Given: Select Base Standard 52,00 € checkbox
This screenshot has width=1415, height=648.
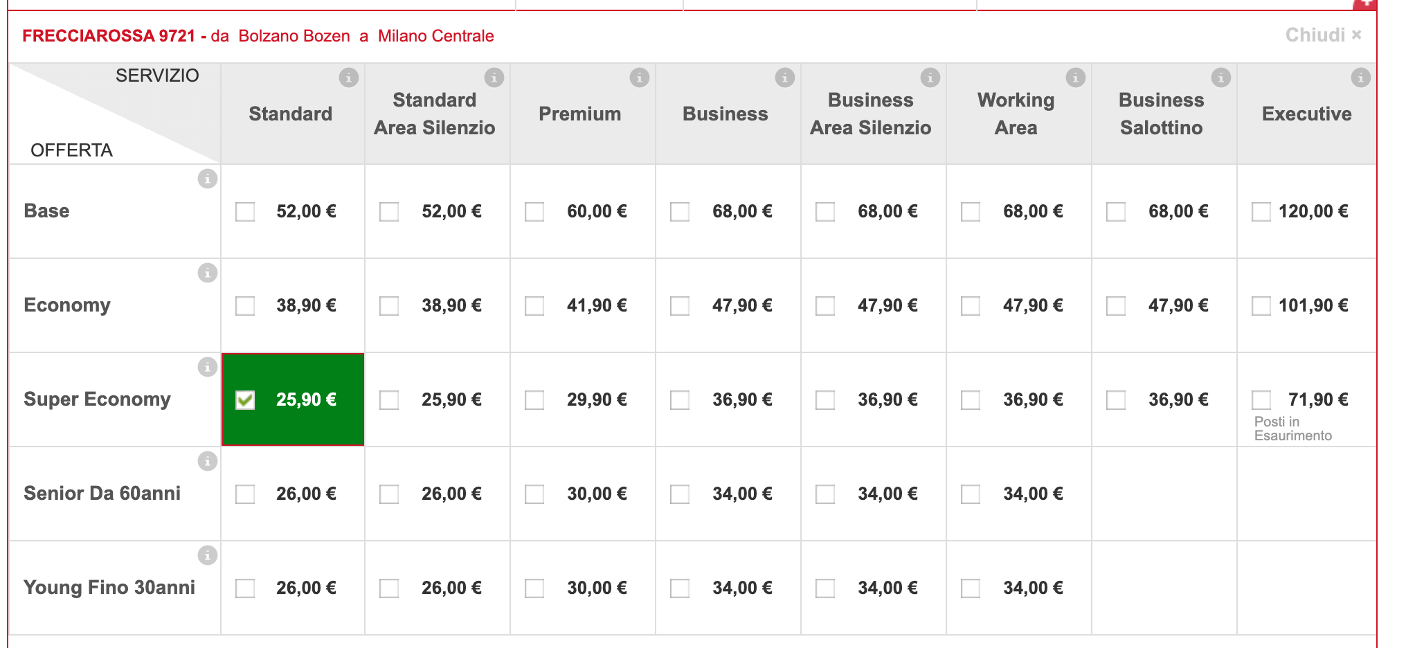Looking at the screenshot, I should (x=245, y=212).
